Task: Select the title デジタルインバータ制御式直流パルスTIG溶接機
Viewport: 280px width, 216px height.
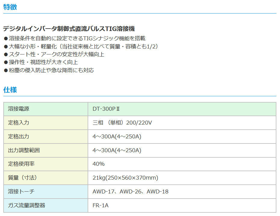Action: [69, 29]
